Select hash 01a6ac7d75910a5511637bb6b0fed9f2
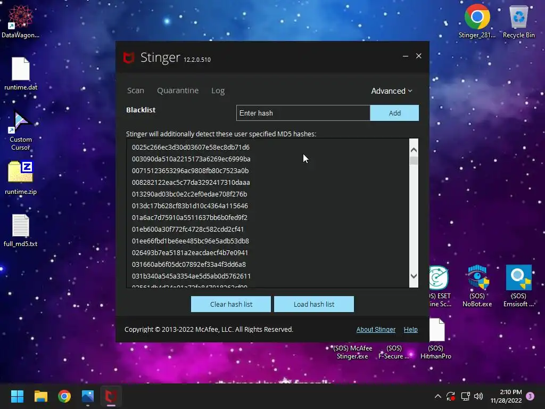This screenshot has width=545, height=409. (x=189, y=217)
